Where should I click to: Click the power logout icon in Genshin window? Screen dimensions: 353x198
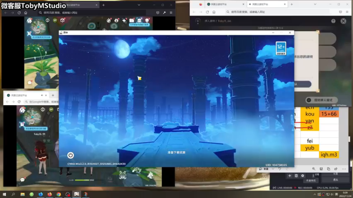click(x=71, y=155)
